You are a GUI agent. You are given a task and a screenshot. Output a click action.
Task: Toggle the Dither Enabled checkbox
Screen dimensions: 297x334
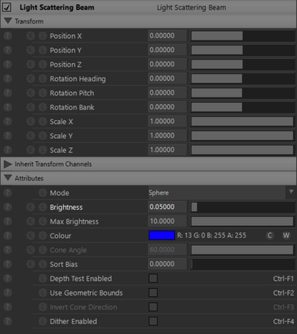coord(153,321)
